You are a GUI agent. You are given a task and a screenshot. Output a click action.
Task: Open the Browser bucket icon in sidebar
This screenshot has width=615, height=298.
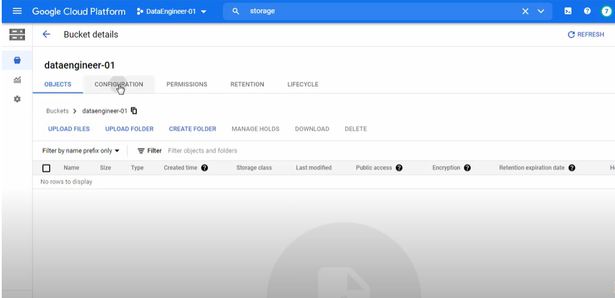(x=17, y=60)
